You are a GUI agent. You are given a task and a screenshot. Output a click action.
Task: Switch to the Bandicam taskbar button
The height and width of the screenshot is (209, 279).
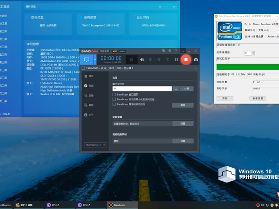[122, 205]
